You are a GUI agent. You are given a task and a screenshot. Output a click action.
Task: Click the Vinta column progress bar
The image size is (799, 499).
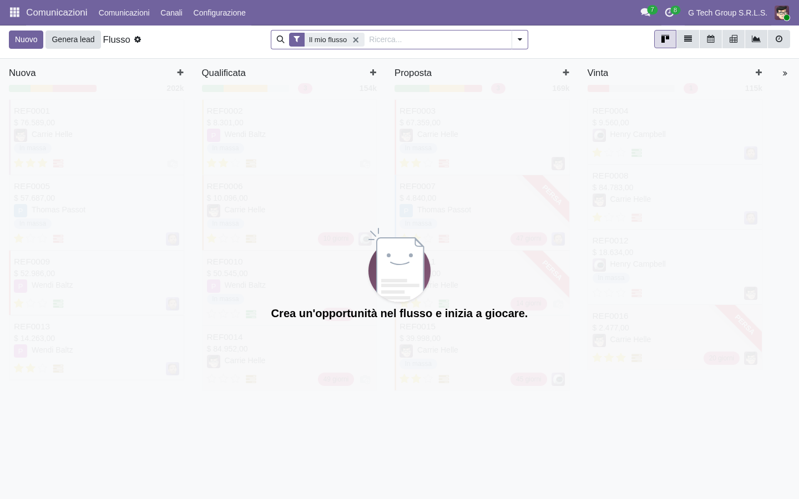coord(631,88)
